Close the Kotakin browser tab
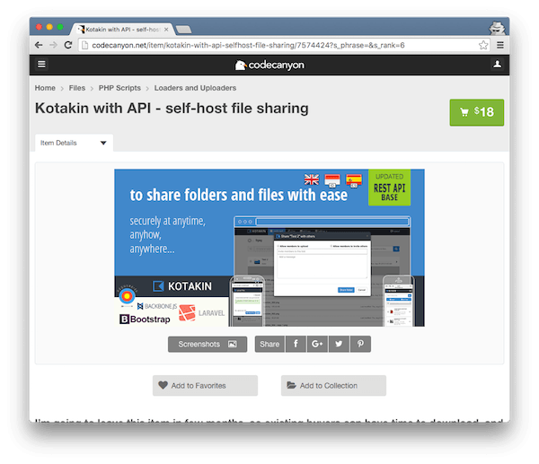This screenshot has height=464, width=539. point(166,30)
